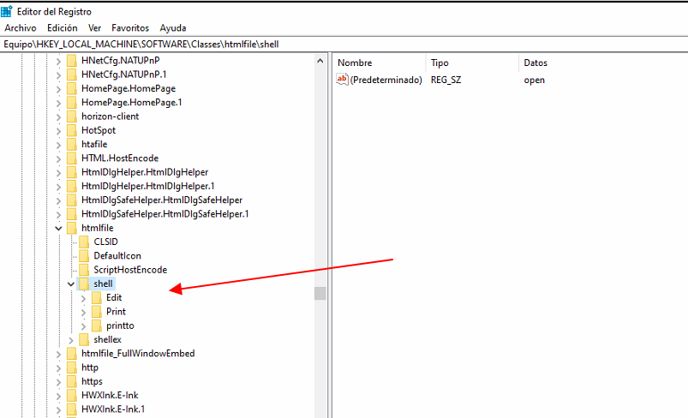Collapse the htmlfile key
The height and width of the screenshot is (418, 688).
(58, 228)
